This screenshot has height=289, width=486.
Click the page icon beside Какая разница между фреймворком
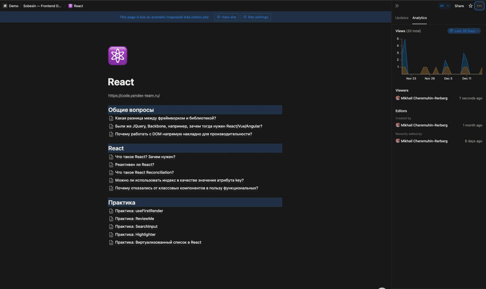tap(111, 118)
